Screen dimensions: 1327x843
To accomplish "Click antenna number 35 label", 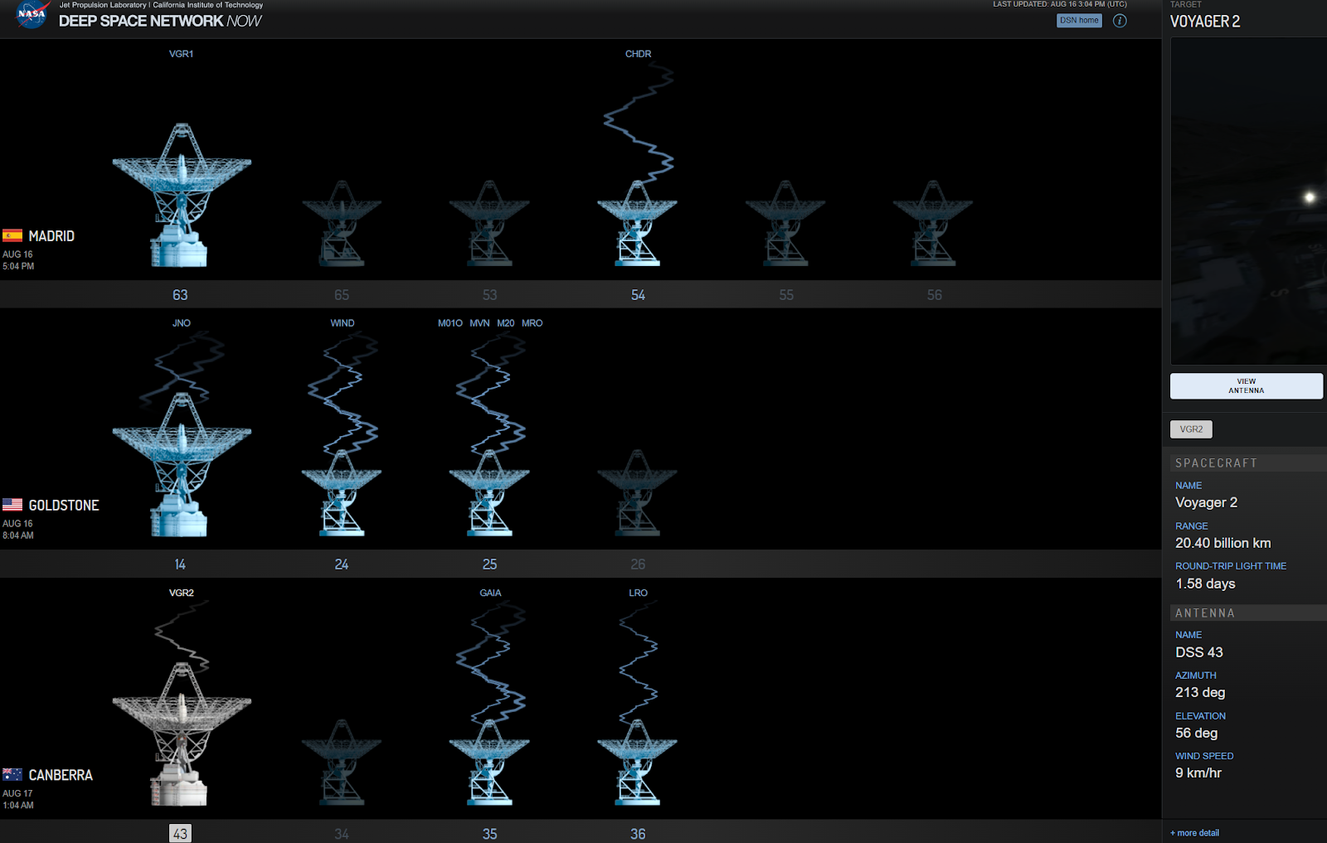I will coord(490,834).
